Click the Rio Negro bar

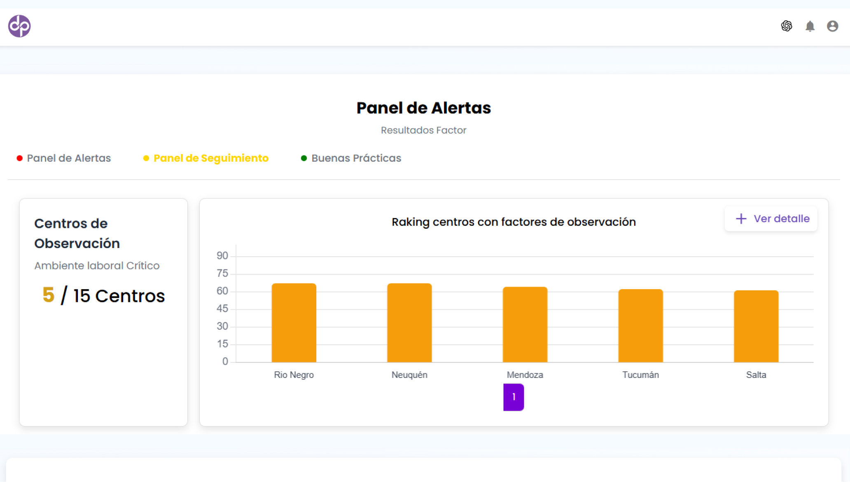click(x=294, y=323)
